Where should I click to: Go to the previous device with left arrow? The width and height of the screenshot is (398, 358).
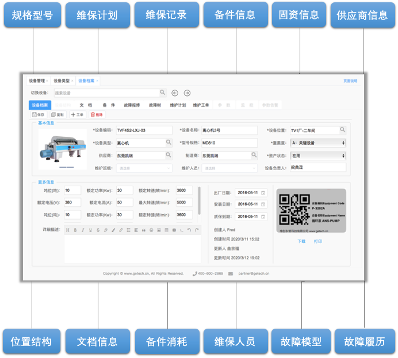(x=175, y=93)
